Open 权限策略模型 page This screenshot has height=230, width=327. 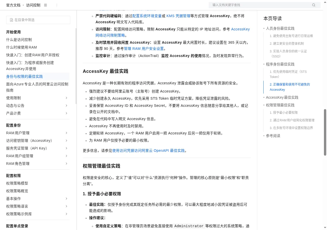coord(17,183)
